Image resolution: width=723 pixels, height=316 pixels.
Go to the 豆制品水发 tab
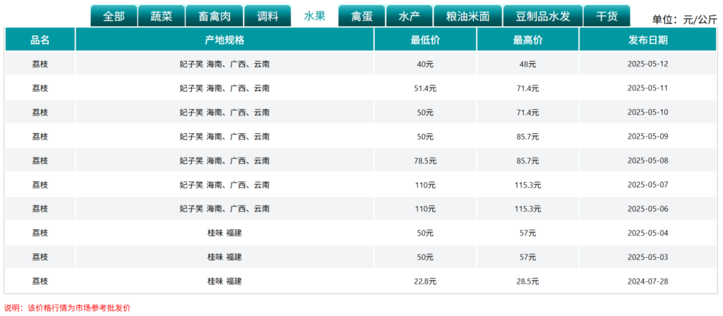tap(543, 16)
